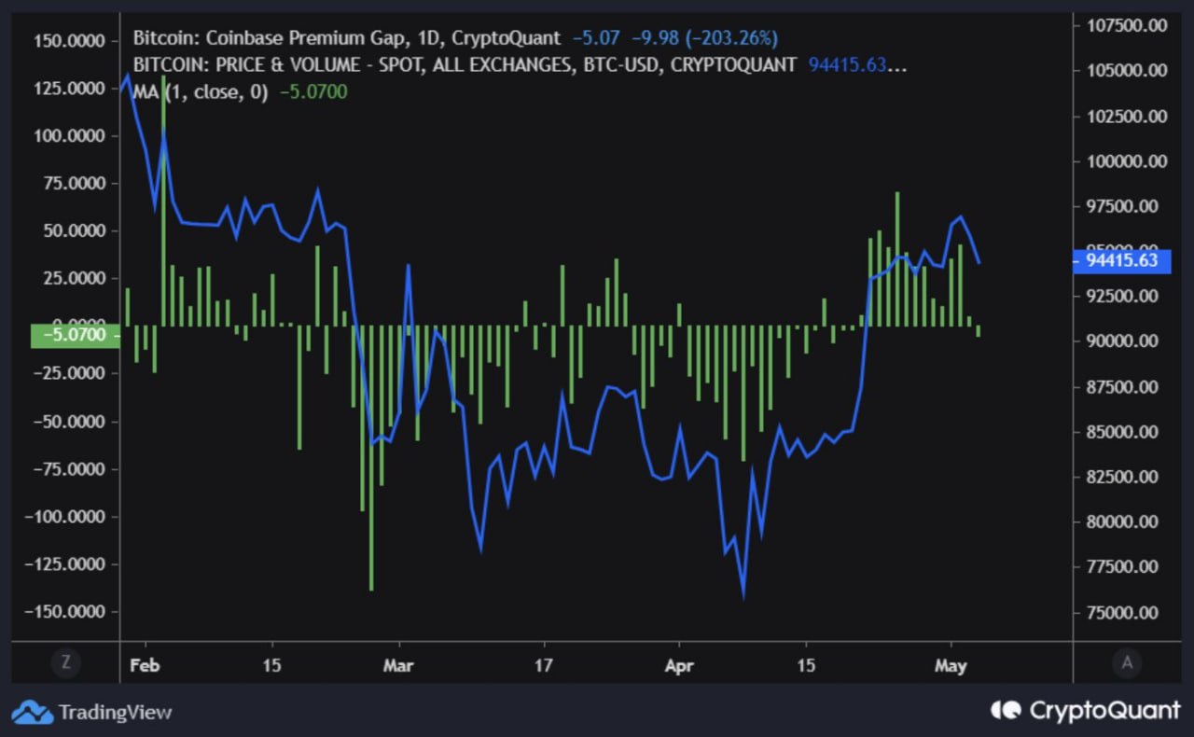The width and height of the screenshot is (1194, 737).
Task: Click the 107500.00 label on the right axis
Action: point(1127,25)
